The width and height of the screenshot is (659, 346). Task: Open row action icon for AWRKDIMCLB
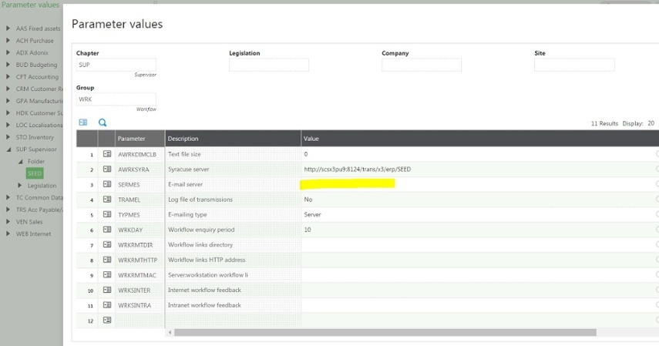(x=107, y=154)
